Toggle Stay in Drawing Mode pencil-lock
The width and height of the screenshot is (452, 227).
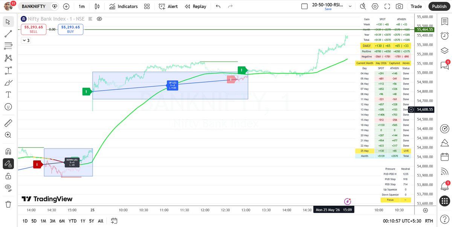(x=8, y=164)
